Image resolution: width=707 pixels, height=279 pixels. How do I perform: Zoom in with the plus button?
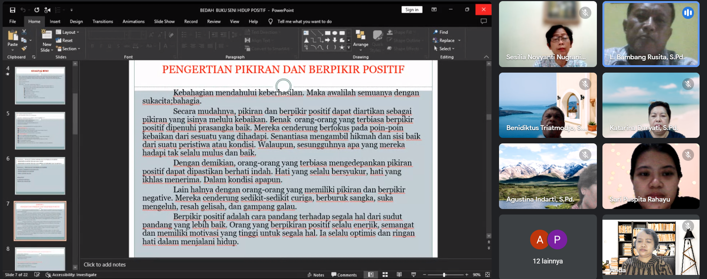pyautogui.click(x=467, y=275)
